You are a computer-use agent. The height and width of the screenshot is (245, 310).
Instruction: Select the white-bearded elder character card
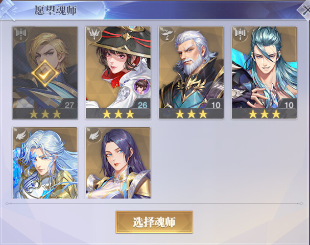point(191,72)
